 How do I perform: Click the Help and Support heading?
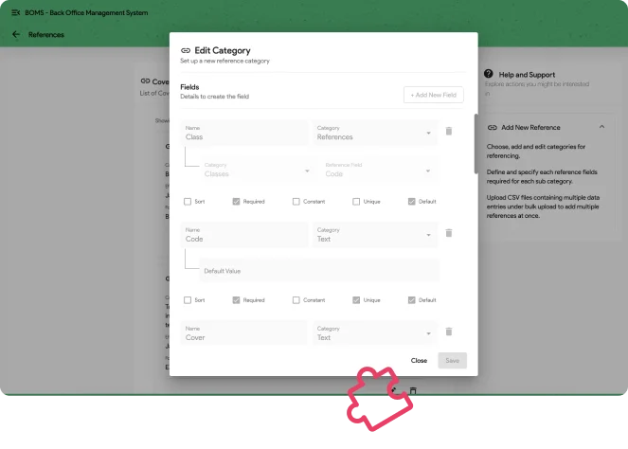[527, 75]
